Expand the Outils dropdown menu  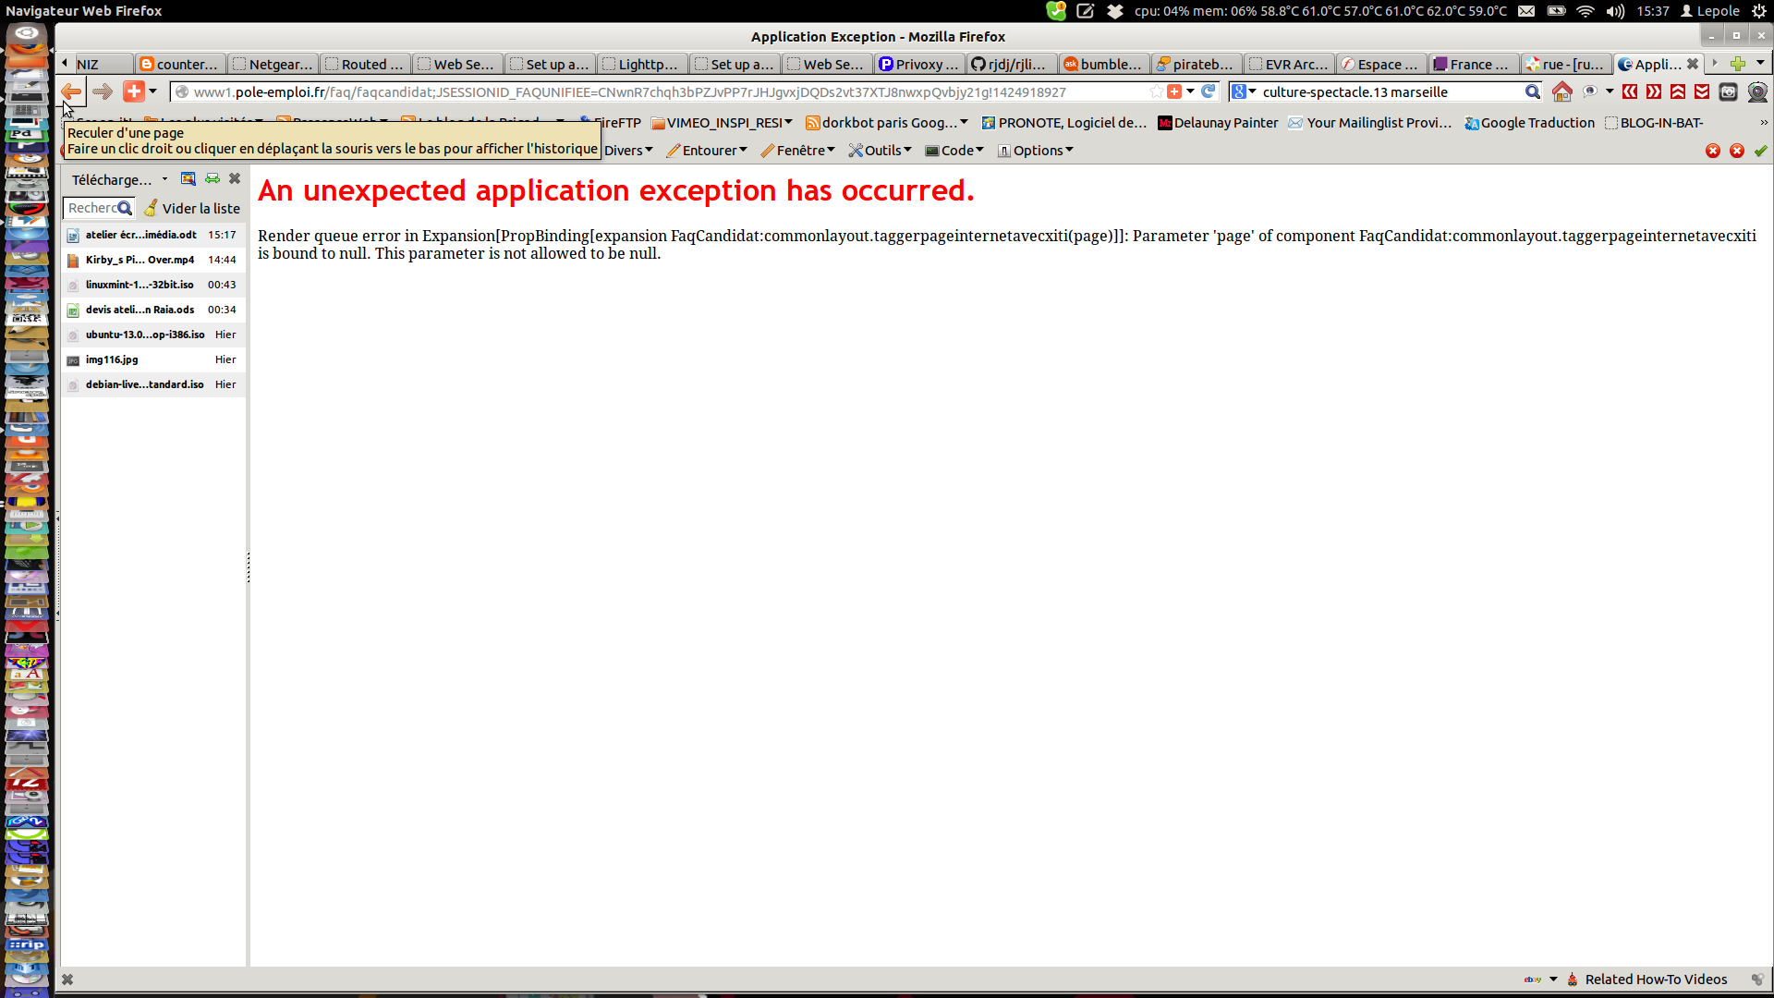point(881,151)
